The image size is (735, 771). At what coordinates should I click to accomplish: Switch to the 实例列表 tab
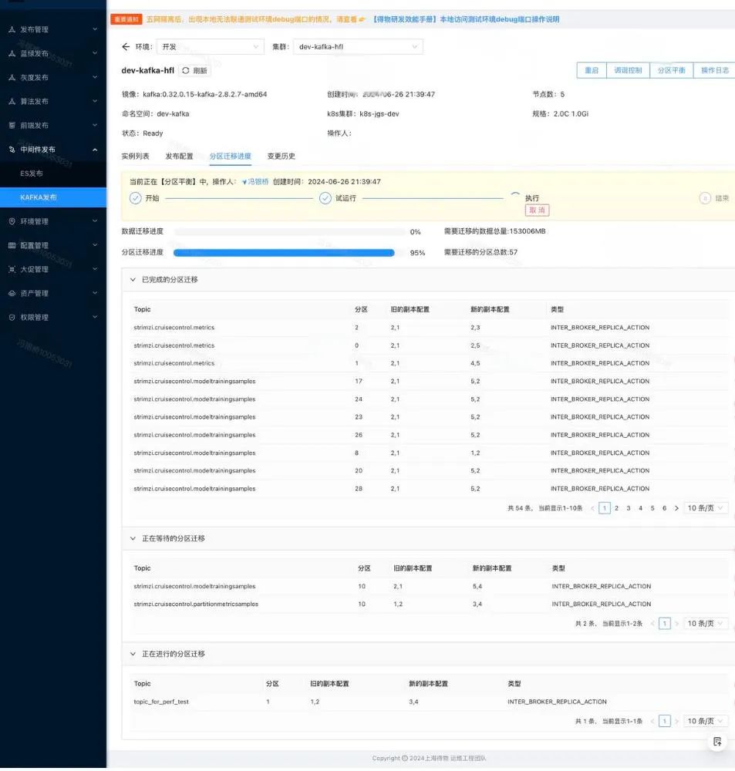[136, 156]
